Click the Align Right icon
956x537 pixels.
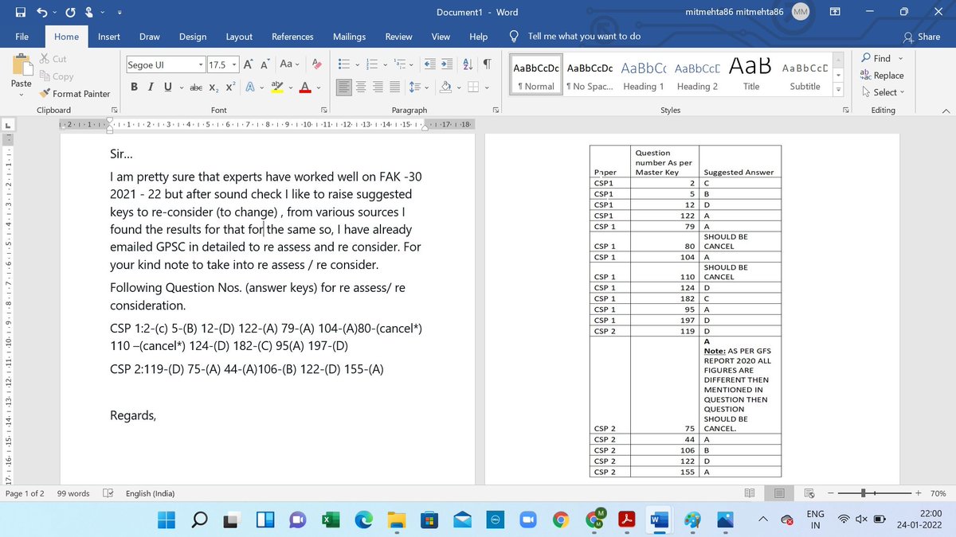378,88
